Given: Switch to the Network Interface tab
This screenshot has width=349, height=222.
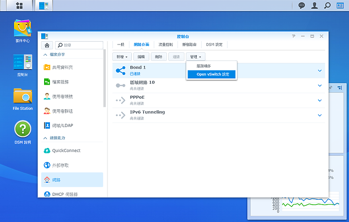Looking at the screenshot, I should tap(142, 44).
